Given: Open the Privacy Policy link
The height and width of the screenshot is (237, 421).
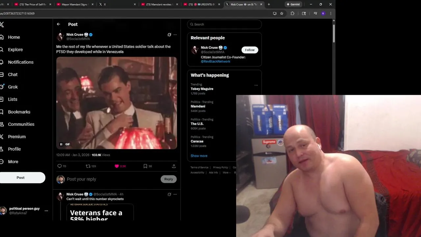Looking at the screenshot, I should point(220,168).
